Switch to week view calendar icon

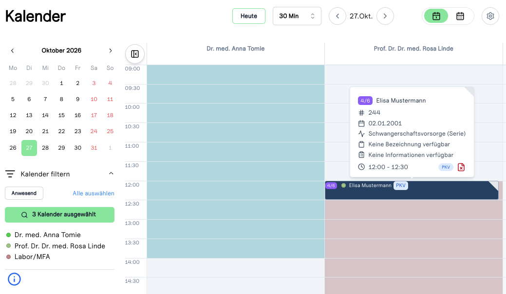pyautogui.click(x=460, y=16)
